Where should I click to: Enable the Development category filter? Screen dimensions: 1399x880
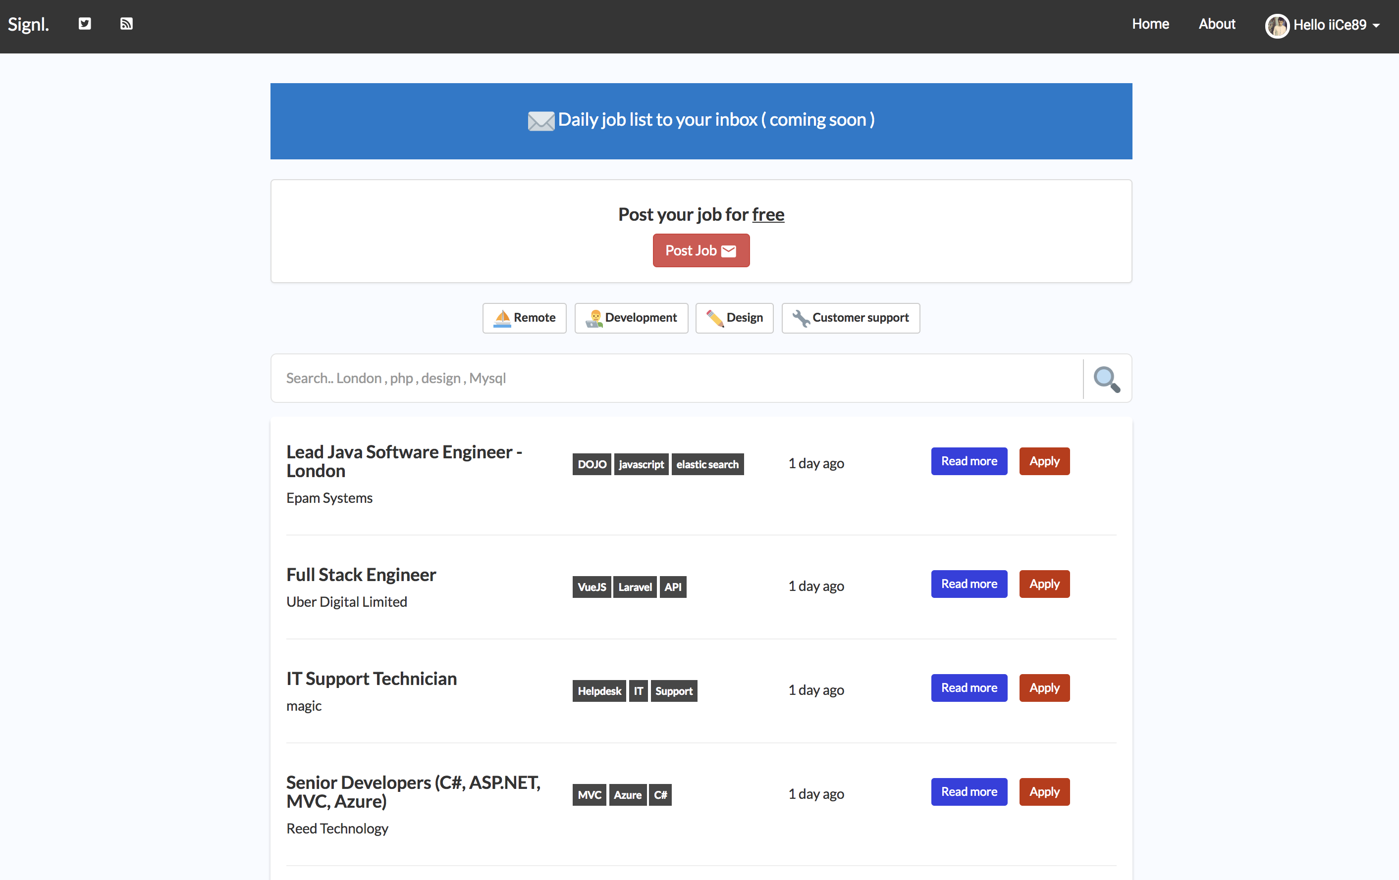click(x=631, y=318)
